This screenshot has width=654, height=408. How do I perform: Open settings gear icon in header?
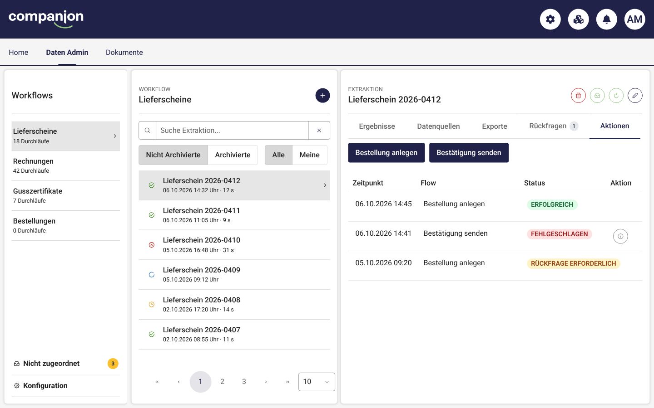tap(550, 19)
